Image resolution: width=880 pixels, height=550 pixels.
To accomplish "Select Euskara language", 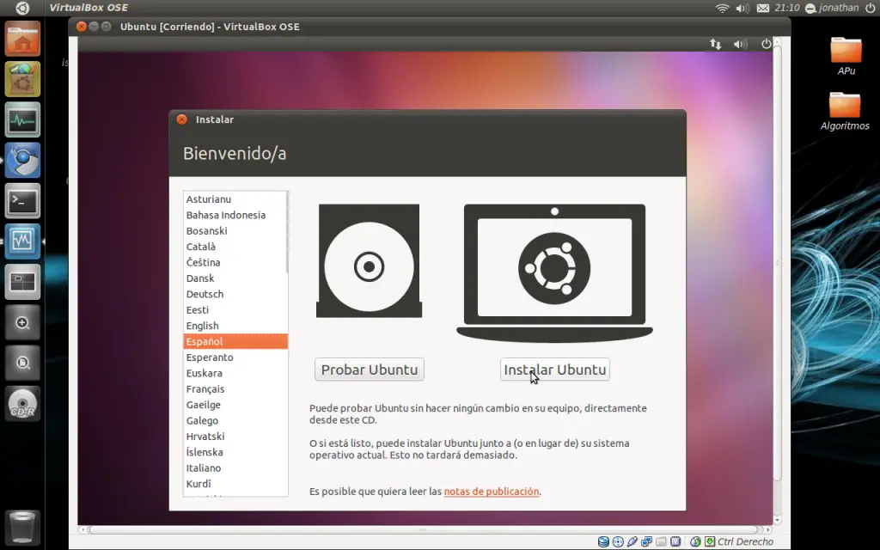I will [235, 373].
